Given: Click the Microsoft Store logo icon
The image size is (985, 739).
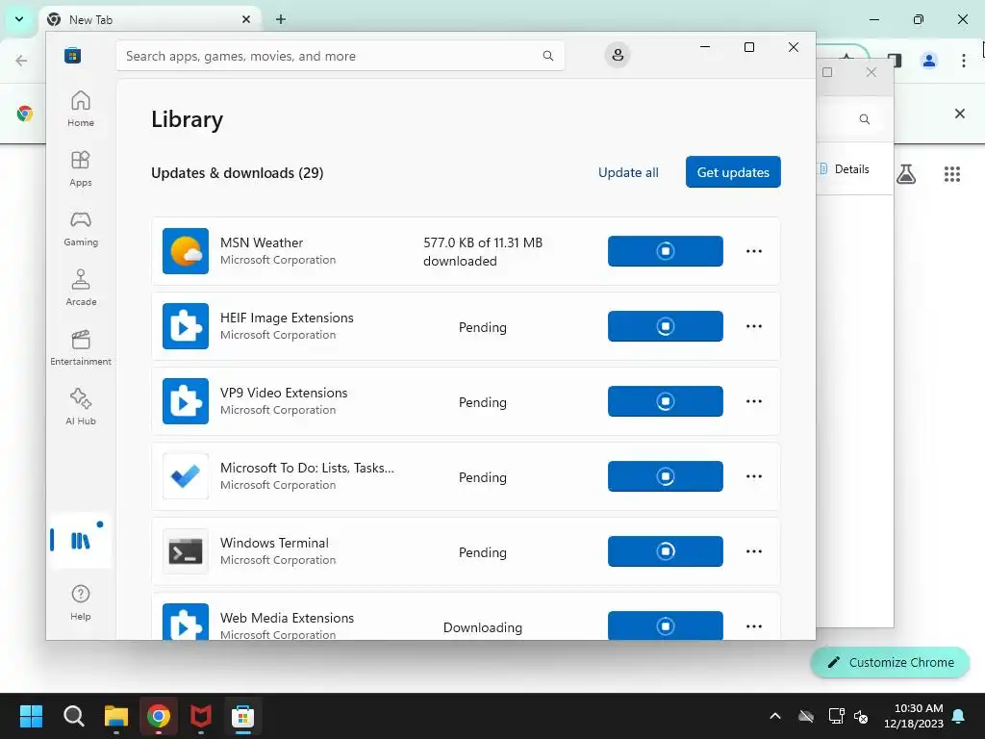Looking at the screenshot, I should pos(73,55).
